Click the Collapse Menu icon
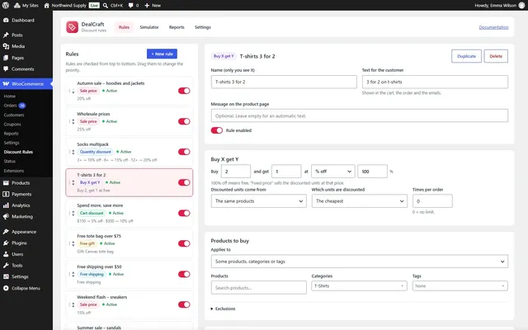 pyautogui.click(x=6, y=288)
